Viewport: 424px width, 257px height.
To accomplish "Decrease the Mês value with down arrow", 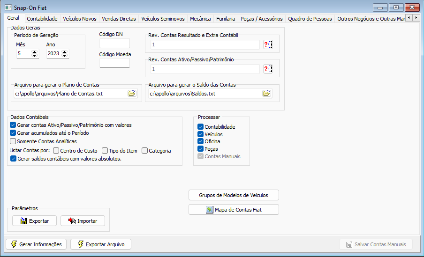I will point(34,56).
